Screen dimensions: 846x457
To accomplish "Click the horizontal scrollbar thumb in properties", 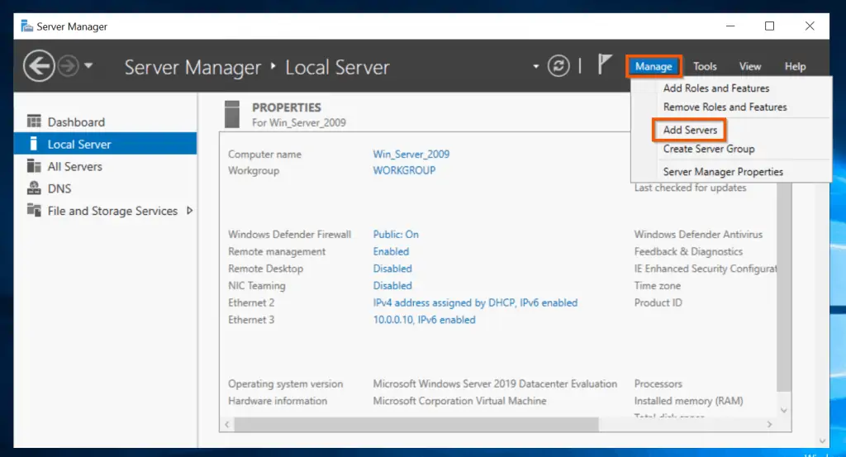I will tap(416, 424).
